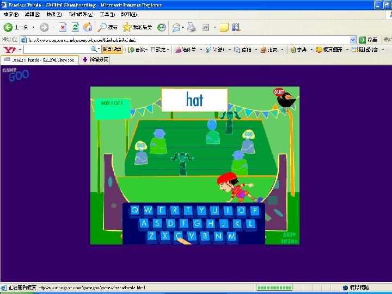Open the Yahoo search magnifier dropdown arrow
The image size is (392, 294).
(99, 49)
